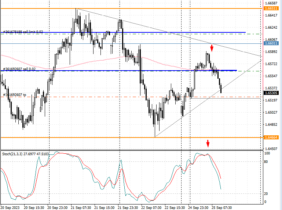282x210 pixels.
Task: Click the orange 1.64664 price tag
Action: (x=271, y=138)
